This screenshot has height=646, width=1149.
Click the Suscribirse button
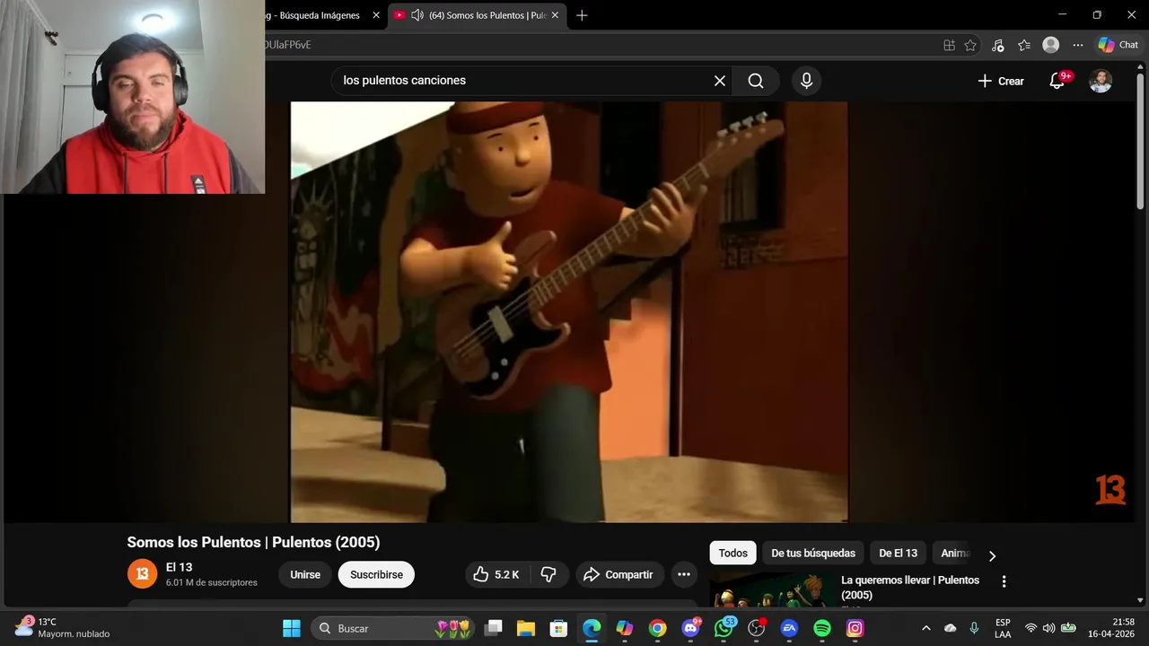376,574
